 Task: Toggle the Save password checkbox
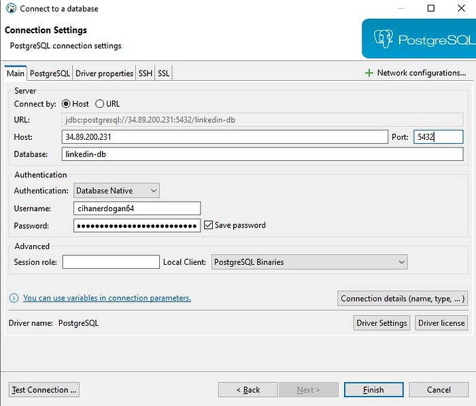(208, 225)
